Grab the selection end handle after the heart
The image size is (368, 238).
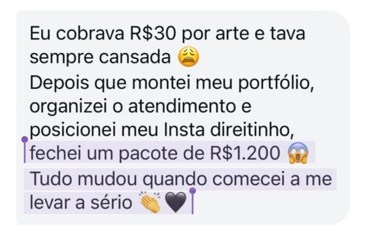pyautogui.click(x=193, y=201)
